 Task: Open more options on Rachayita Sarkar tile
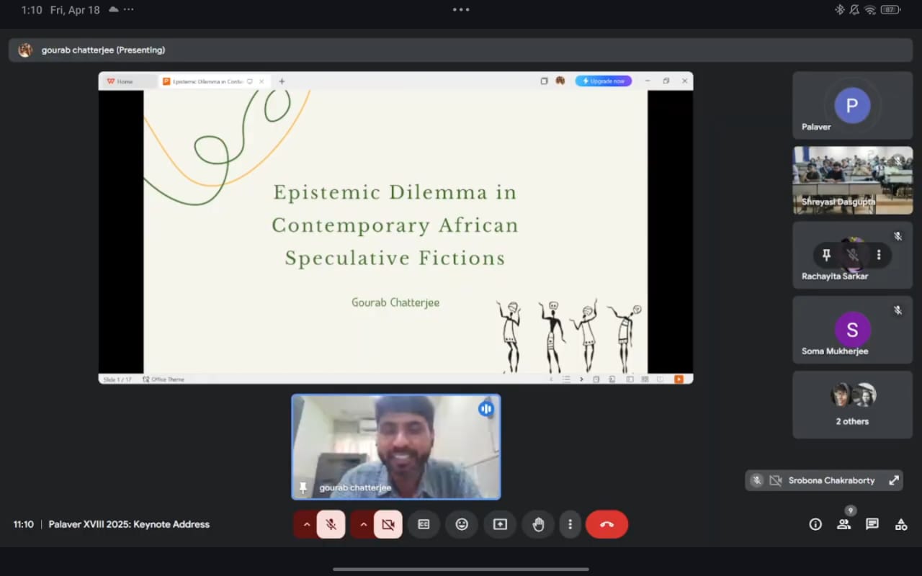tap(878, 255)
